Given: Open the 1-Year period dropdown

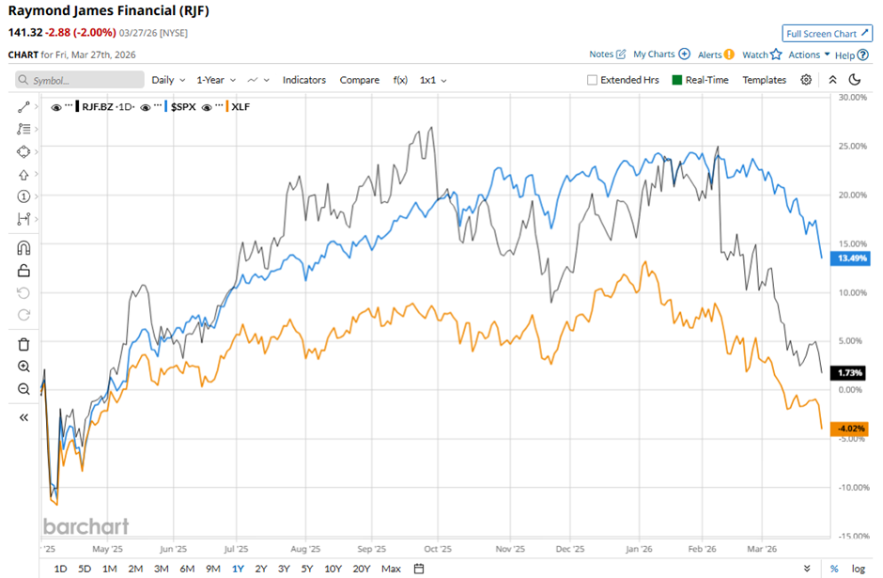Looking at the screenshot, I should 216,80.
